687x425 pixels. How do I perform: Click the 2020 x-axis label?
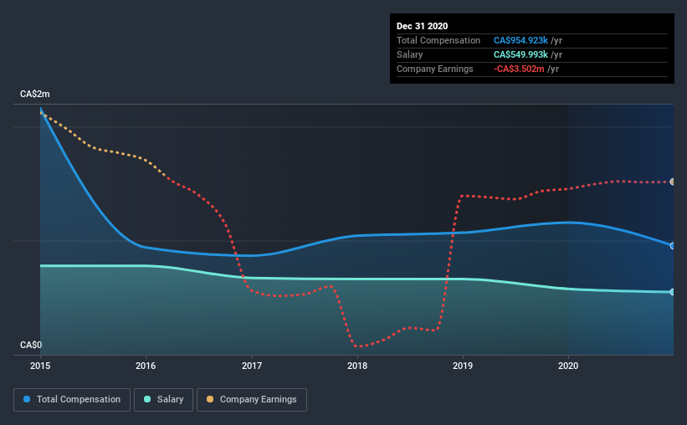tap(568, 366)
